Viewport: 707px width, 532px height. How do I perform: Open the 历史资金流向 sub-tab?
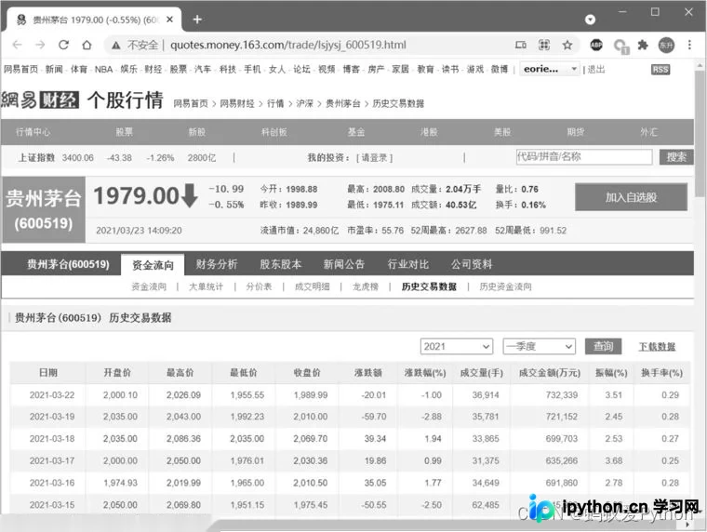pyautogui.click(x=505, y=286)
